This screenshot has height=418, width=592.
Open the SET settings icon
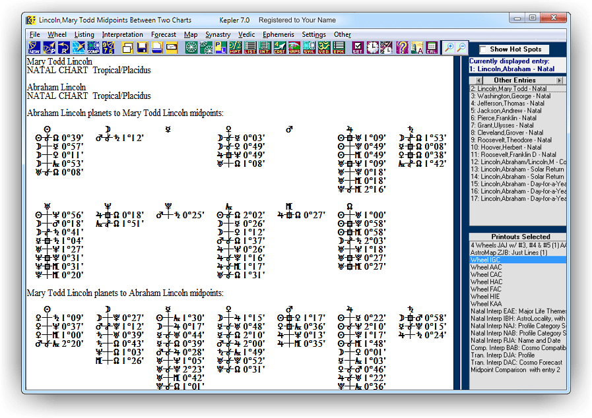point(357,47)
